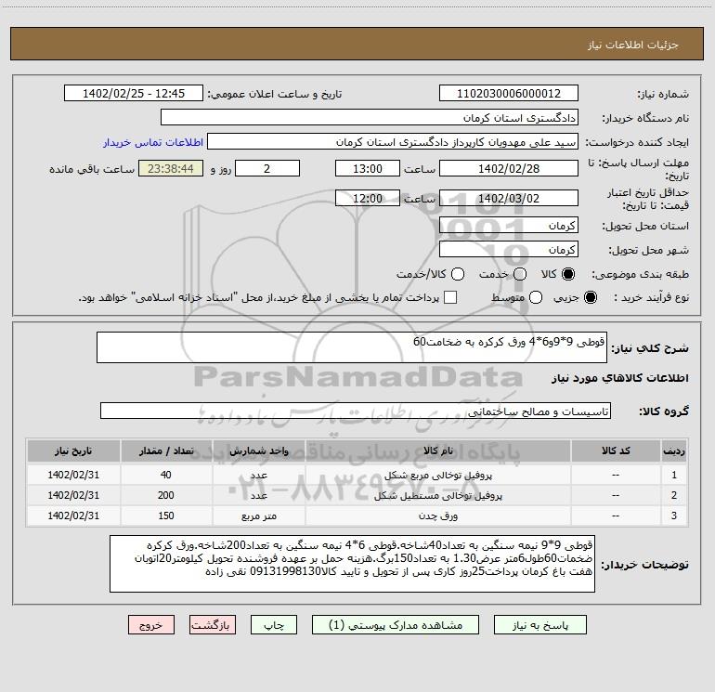The height and width of the screenshot is (692, 715).
Task: Click the بازگشت back button
Action: [213, 625]
